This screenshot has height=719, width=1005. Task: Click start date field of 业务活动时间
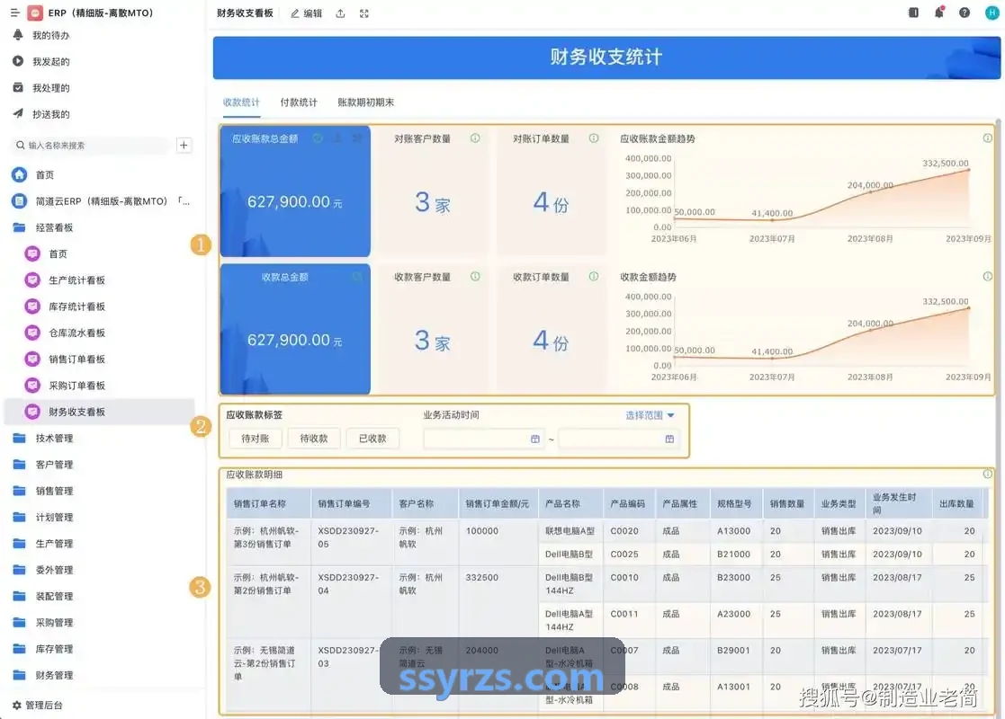point(484,439)
